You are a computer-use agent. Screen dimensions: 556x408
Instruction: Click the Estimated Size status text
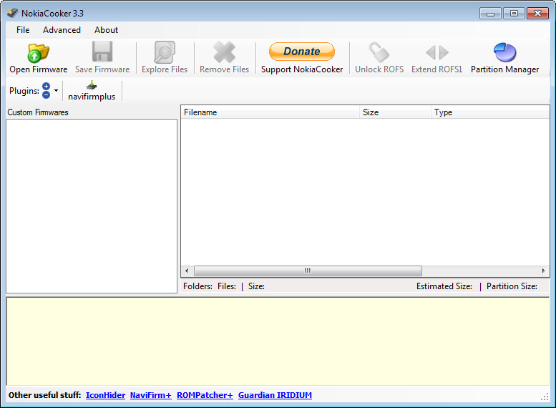point(444,286)
